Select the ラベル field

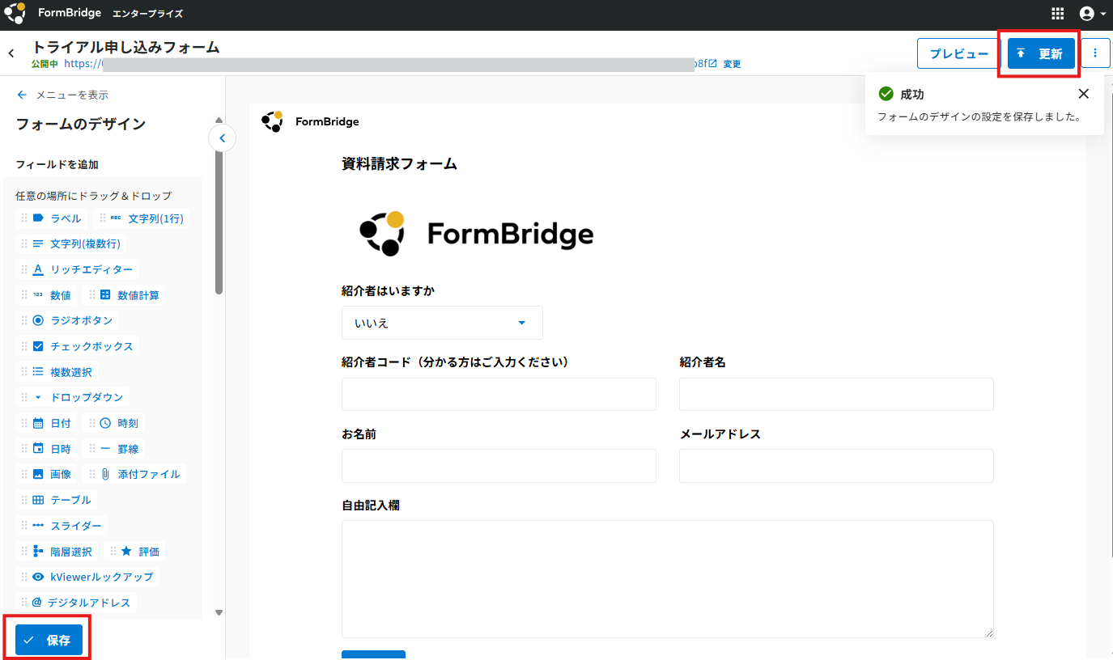click(x=52, y=218)
